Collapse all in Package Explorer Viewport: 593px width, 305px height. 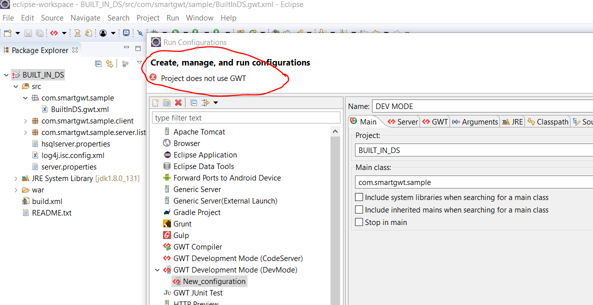pos(98,63)
